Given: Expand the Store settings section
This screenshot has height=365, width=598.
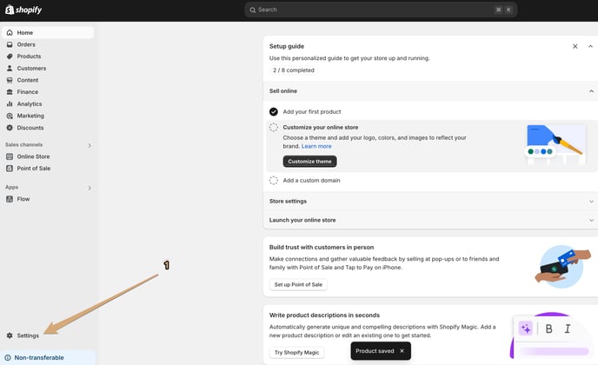Looking at the screenshot, I should click(591, 202).
